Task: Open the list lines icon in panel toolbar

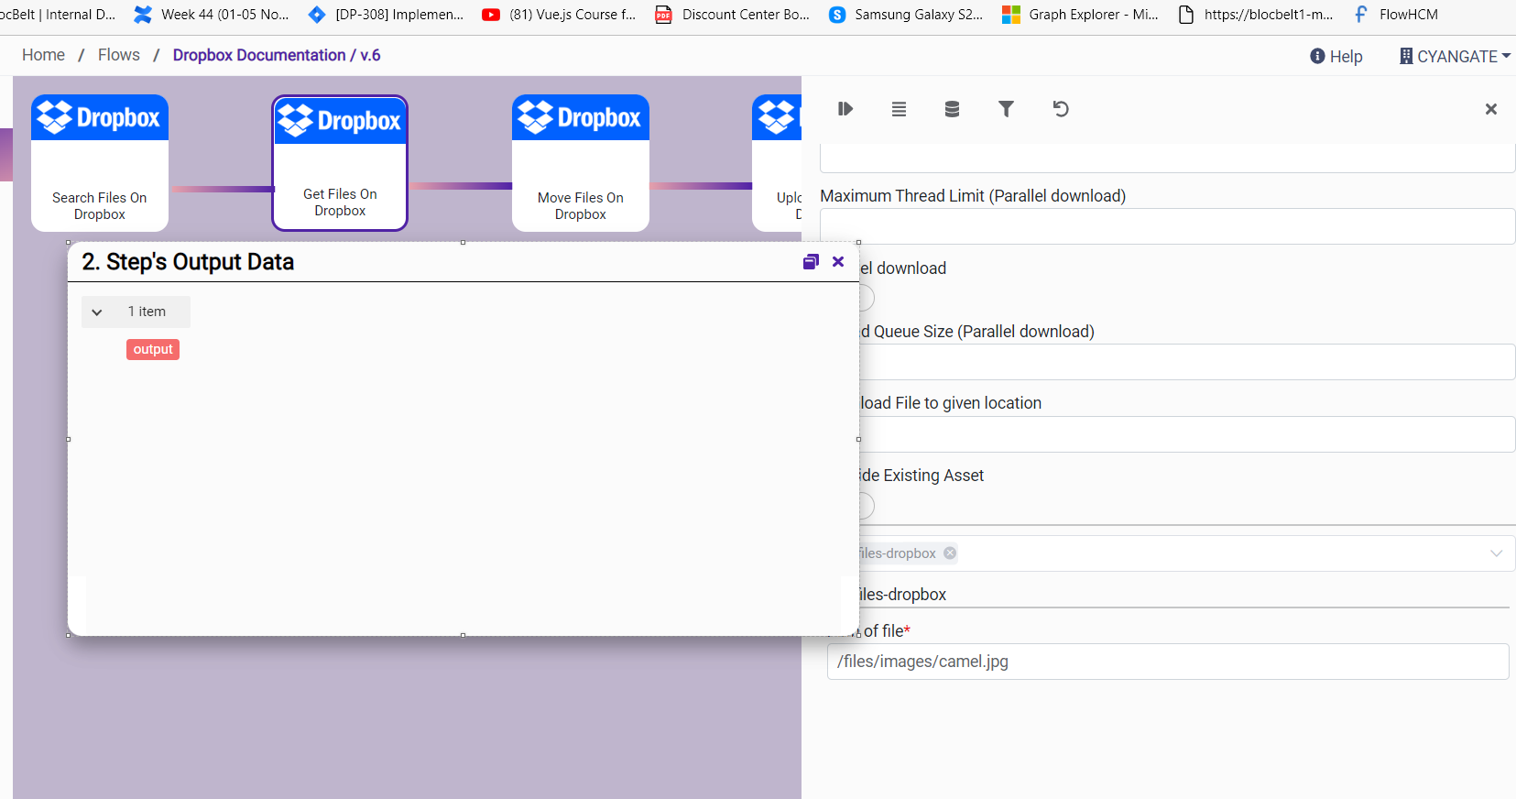Action: pyautogui.click(x=899, y=109)
